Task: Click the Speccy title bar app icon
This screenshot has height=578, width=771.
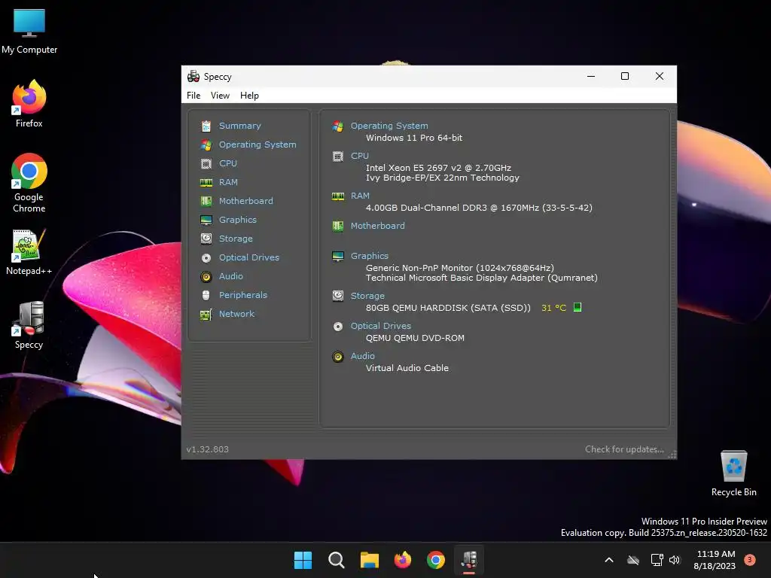Action: tap(194, 77)
